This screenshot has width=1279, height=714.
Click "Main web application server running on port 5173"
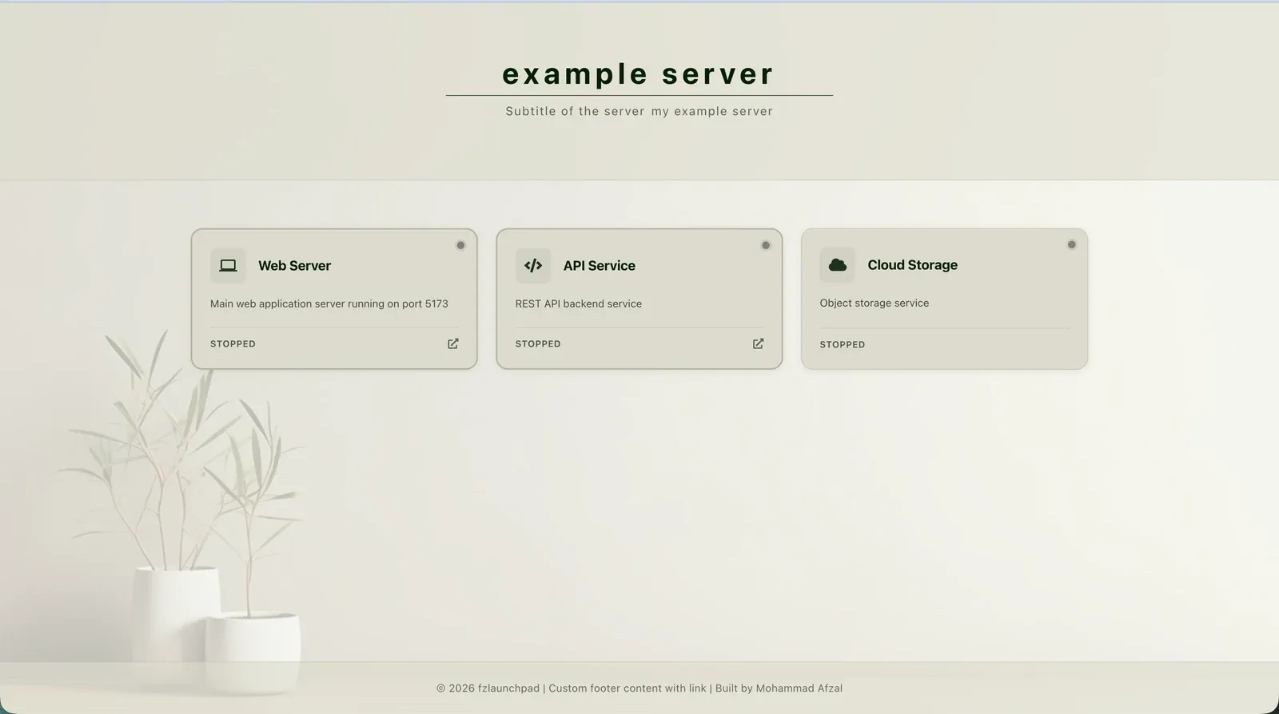tap(329, 303)
